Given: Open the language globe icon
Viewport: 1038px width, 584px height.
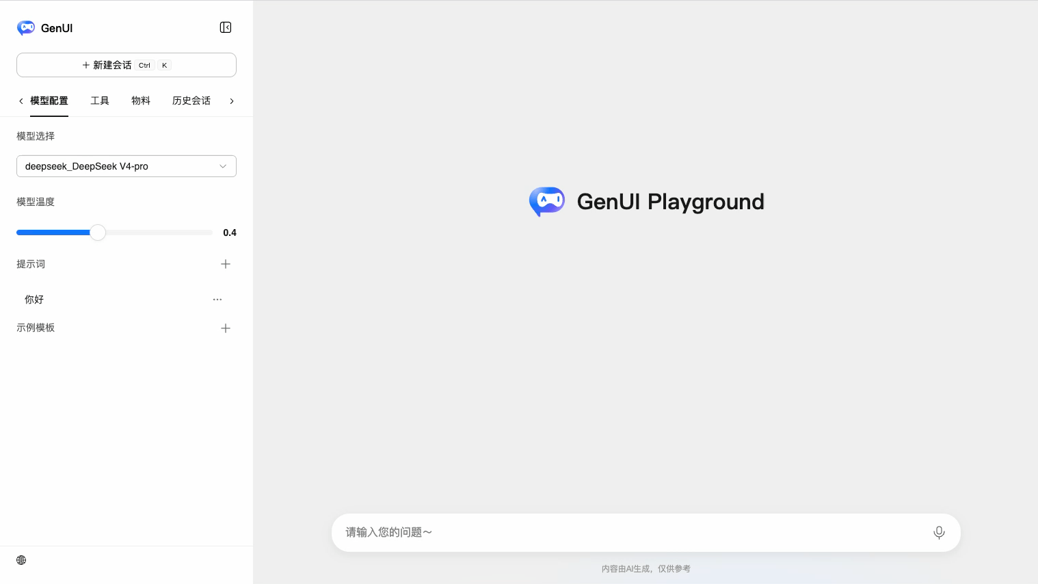Looking at the screenshot, I should click(x=21, y=560).
